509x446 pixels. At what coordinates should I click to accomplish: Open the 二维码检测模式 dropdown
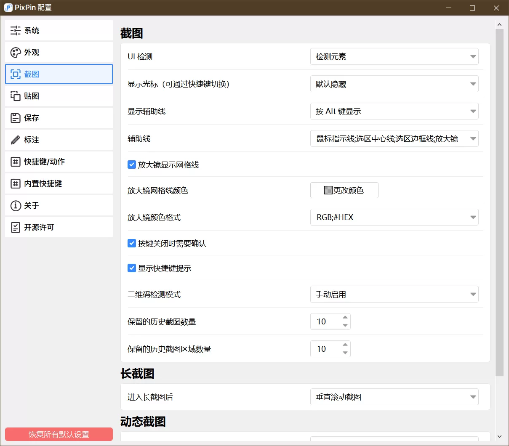394,294
